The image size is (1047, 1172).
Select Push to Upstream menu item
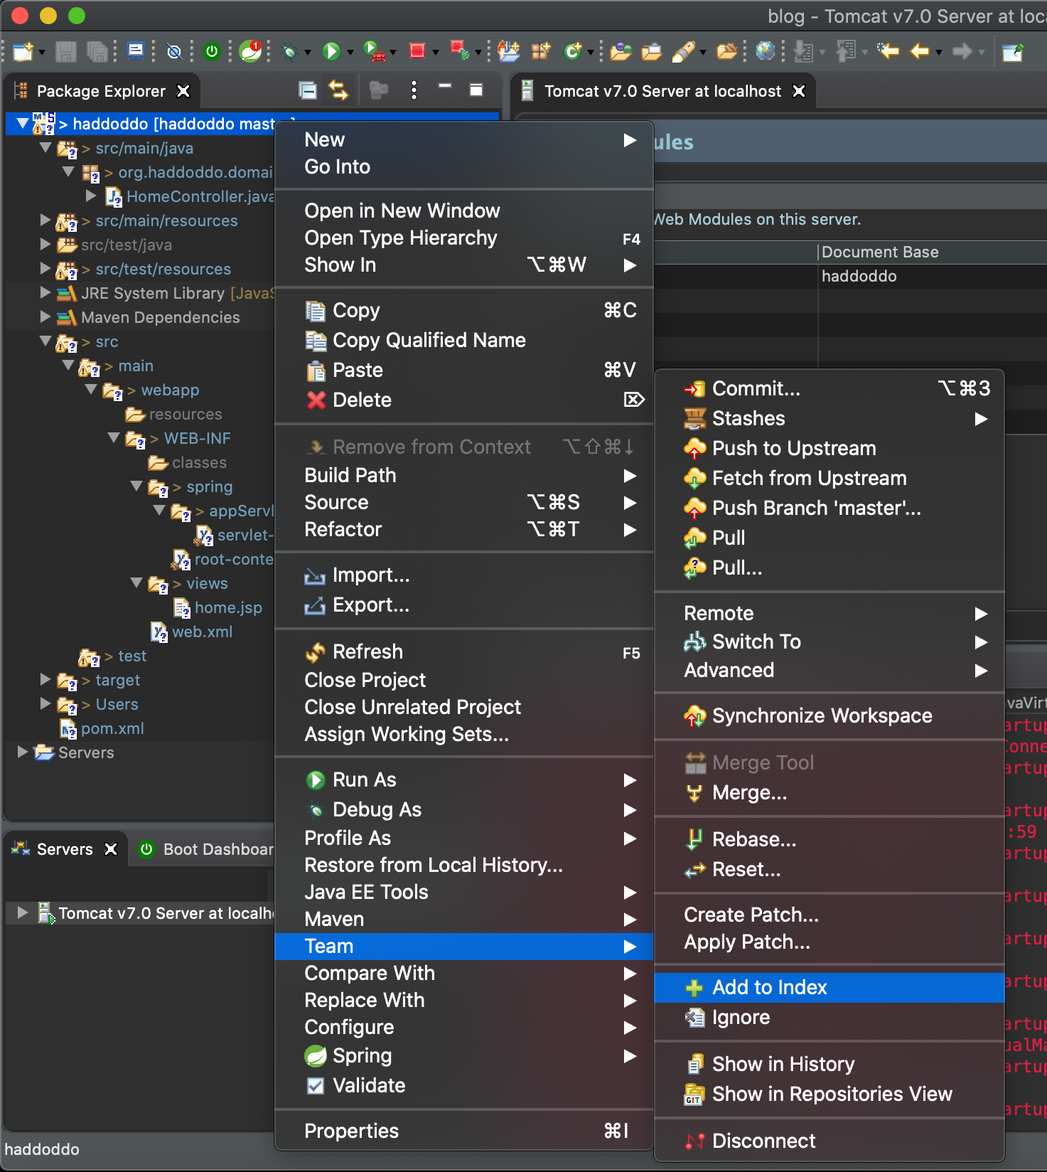(829, 449)
